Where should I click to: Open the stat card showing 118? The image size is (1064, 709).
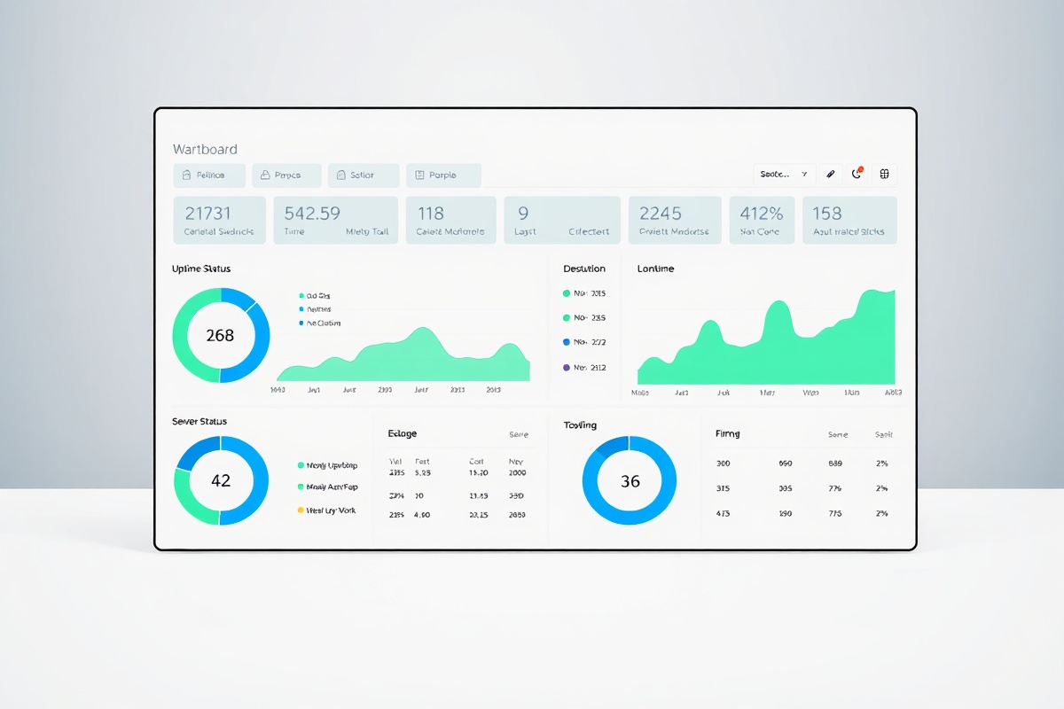(x=451, y=221)
